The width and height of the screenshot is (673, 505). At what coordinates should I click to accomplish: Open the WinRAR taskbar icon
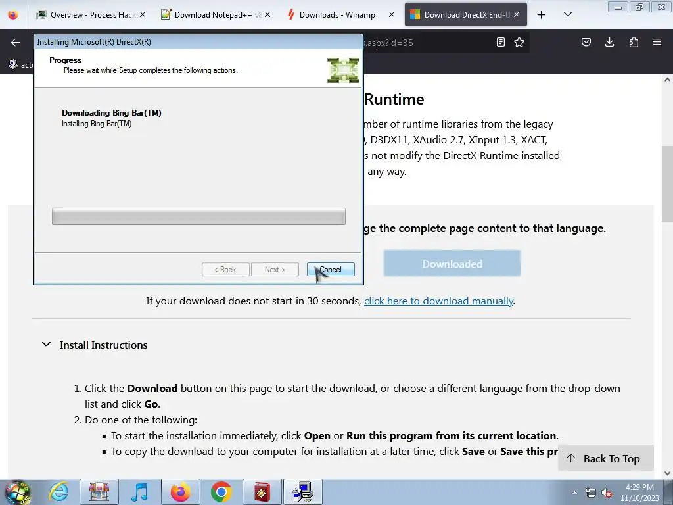point(99,492)
